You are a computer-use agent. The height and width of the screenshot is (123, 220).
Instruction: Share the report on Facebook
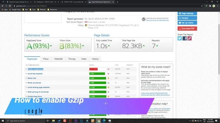click(185, 38)
